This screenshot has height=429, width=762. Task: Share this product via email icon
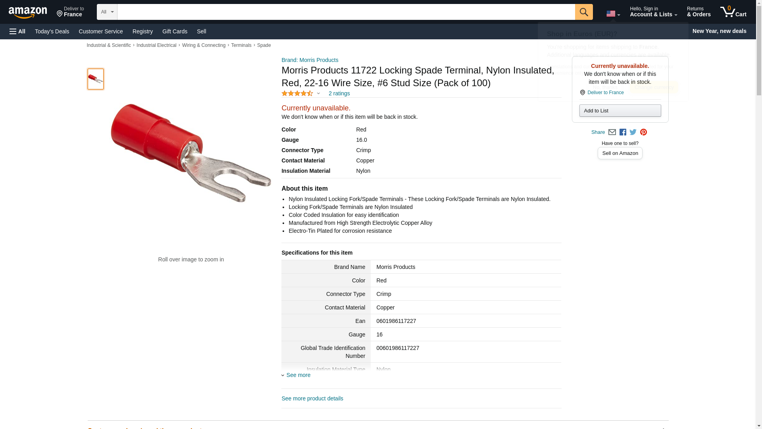coord(612,132)
